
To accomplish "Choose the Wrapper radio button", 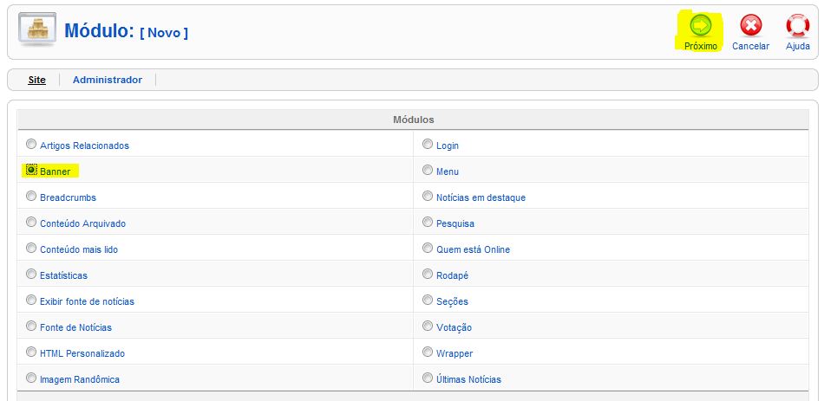I will 428,352.
